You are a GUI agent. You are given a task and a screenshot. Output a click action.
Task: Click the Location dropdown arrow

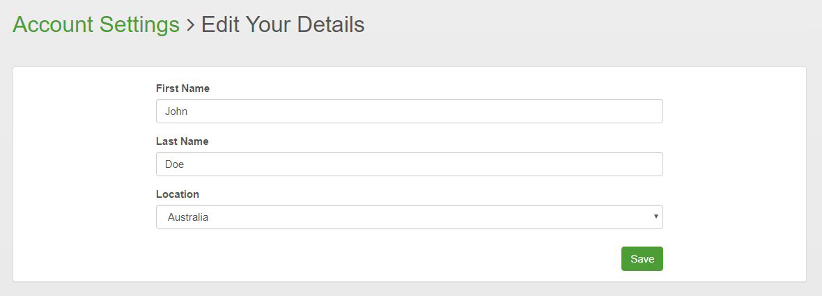click(656, 217)
